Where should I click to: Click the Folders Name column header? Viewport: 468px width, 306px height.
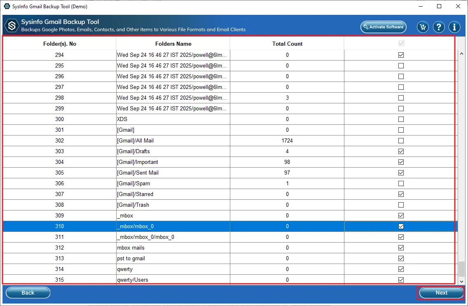pos(173,44)
